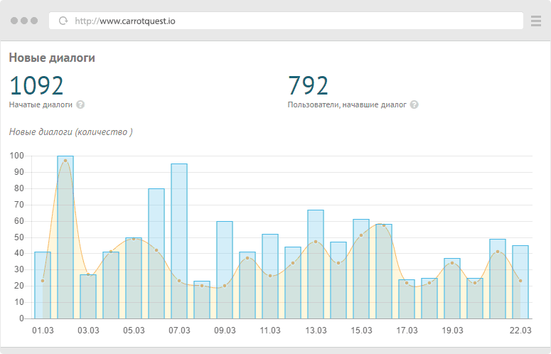551x354 pixels.
Task: Click the bar above 07.03 label
Action: (179, 241)
